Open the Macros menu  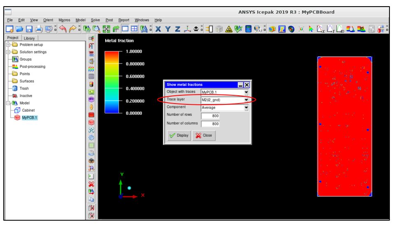(x=64, y=20)
